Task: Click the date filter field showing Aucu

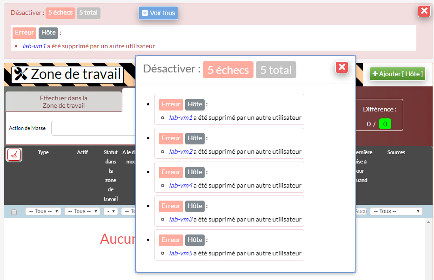Action: pyautogui.click(x=361, y=211)
